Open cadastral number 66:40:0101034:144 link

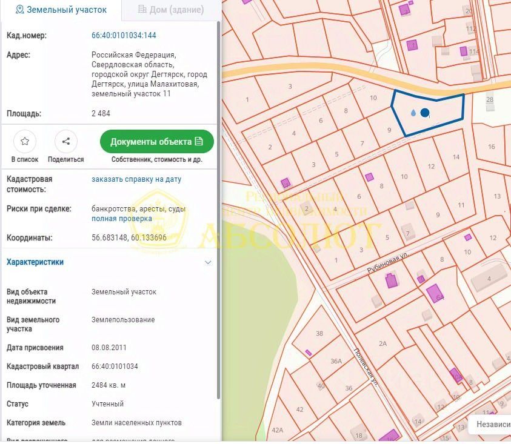[124, 35]
